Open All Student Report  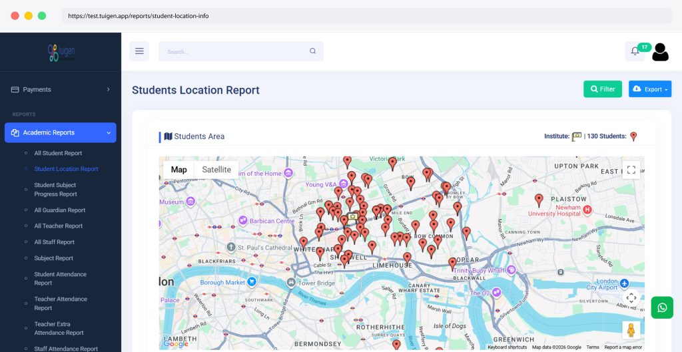(58, 153)
